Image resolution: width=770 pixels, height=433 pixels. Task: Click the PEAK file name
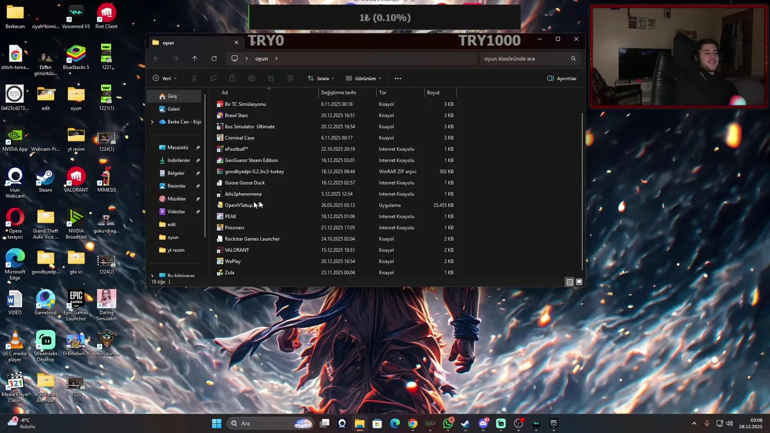tap(230, 216)
